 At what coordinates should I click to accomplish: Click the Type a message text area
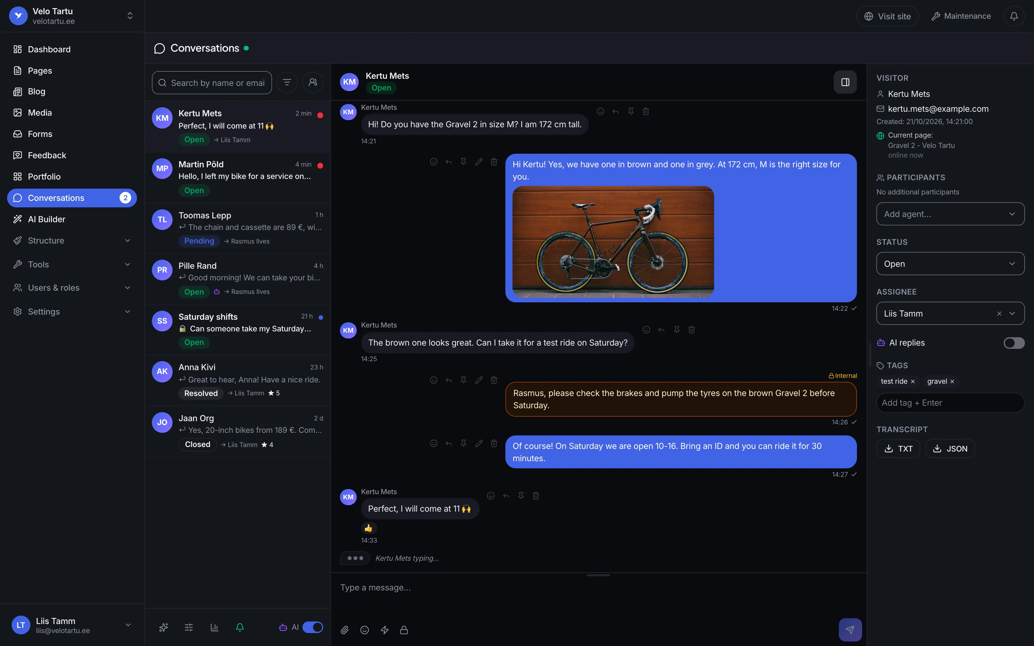pyautogui.click(x=598, y=596)
